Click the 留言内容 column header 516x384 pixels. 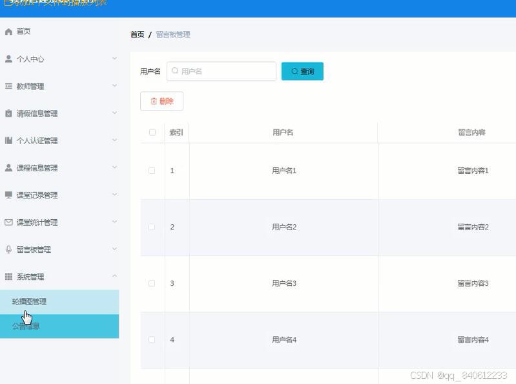coord(472,133)
